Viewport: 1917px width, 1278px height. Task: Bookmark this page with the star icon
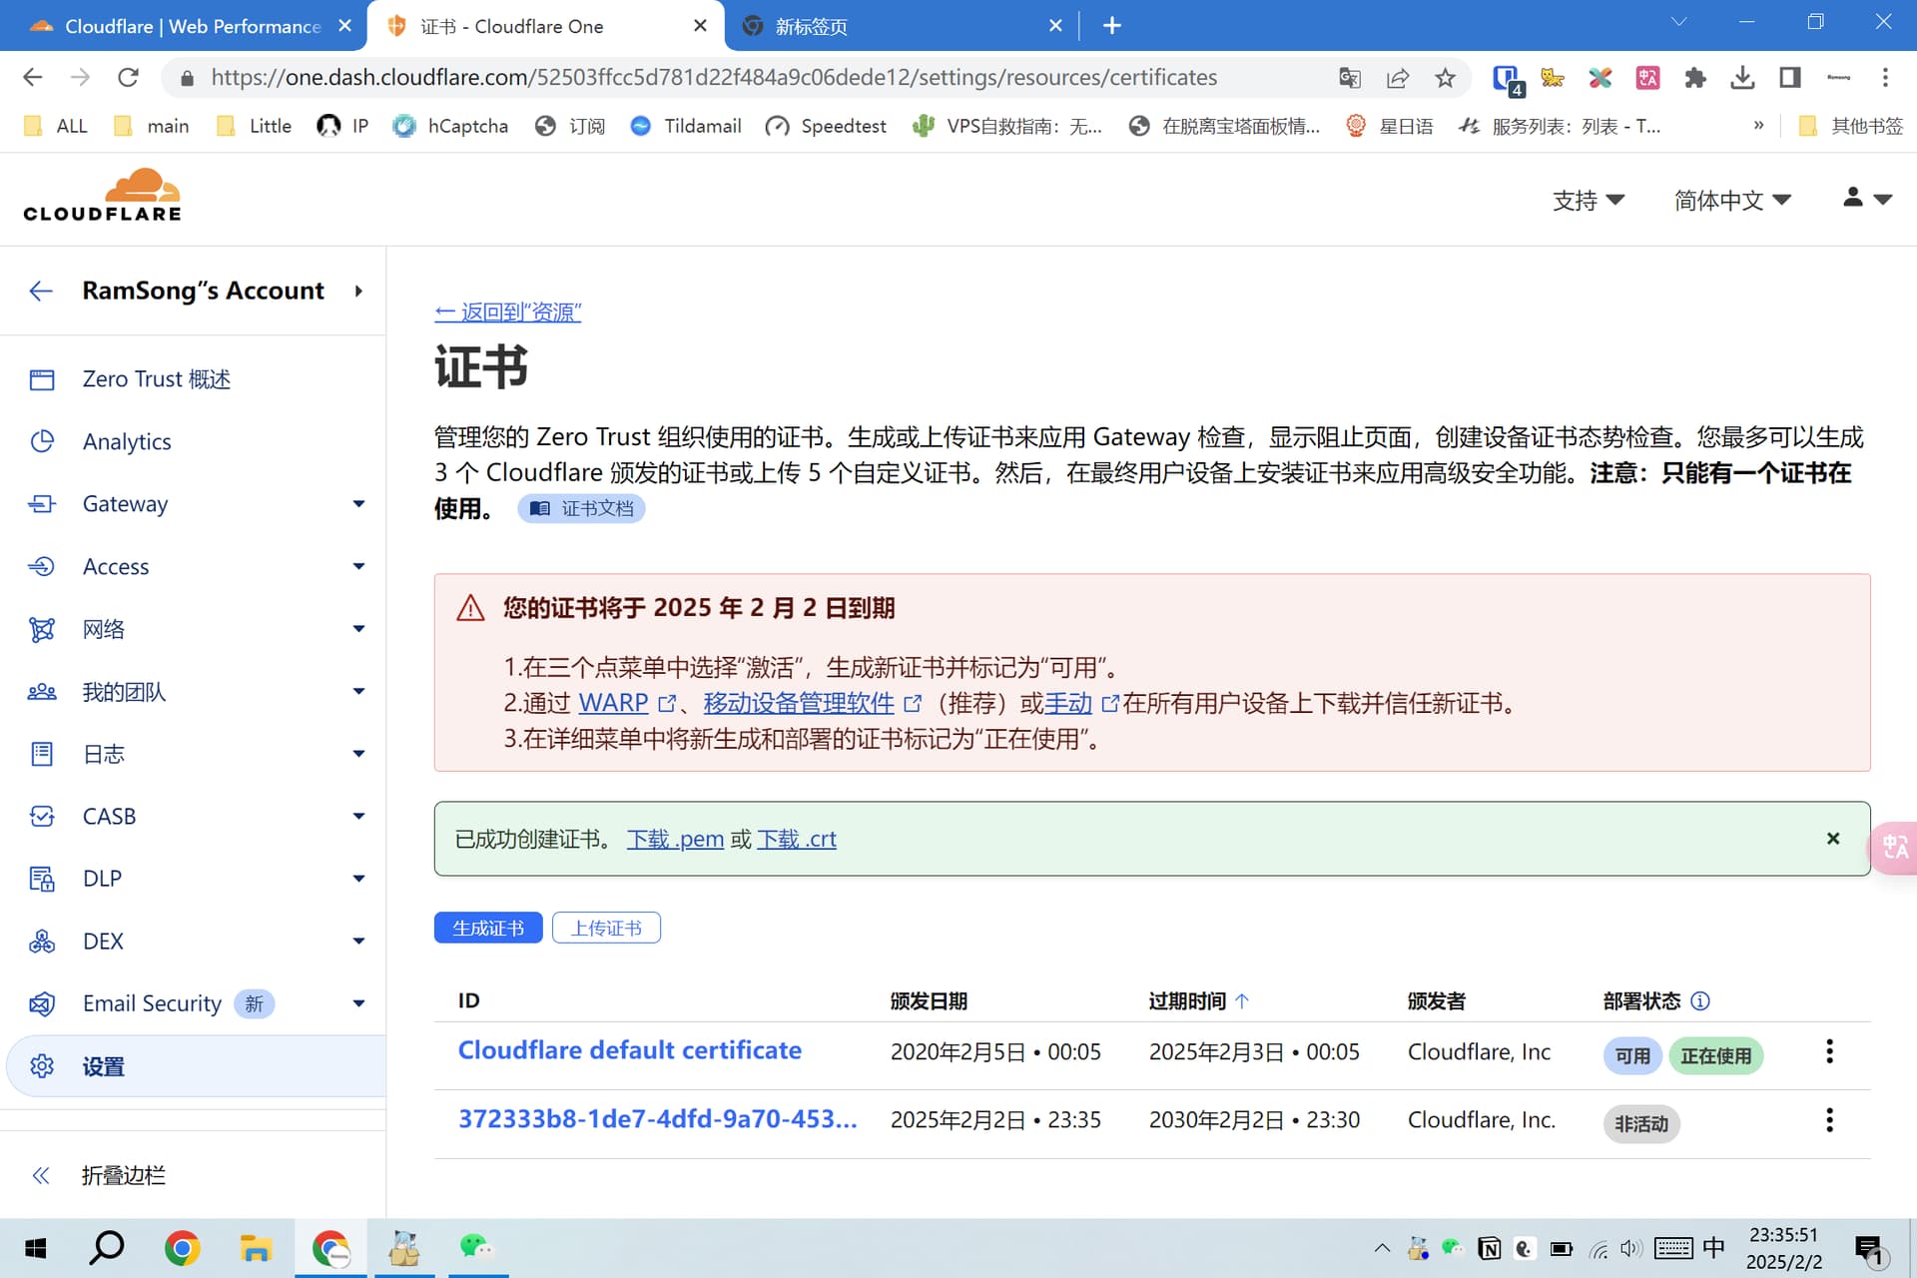[x=1445, y=78]
